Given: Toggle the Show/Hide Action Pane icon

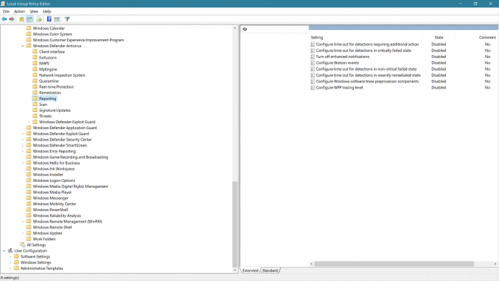Looking at the screenshot, I should pyautogui.click(x=57, y=19).
